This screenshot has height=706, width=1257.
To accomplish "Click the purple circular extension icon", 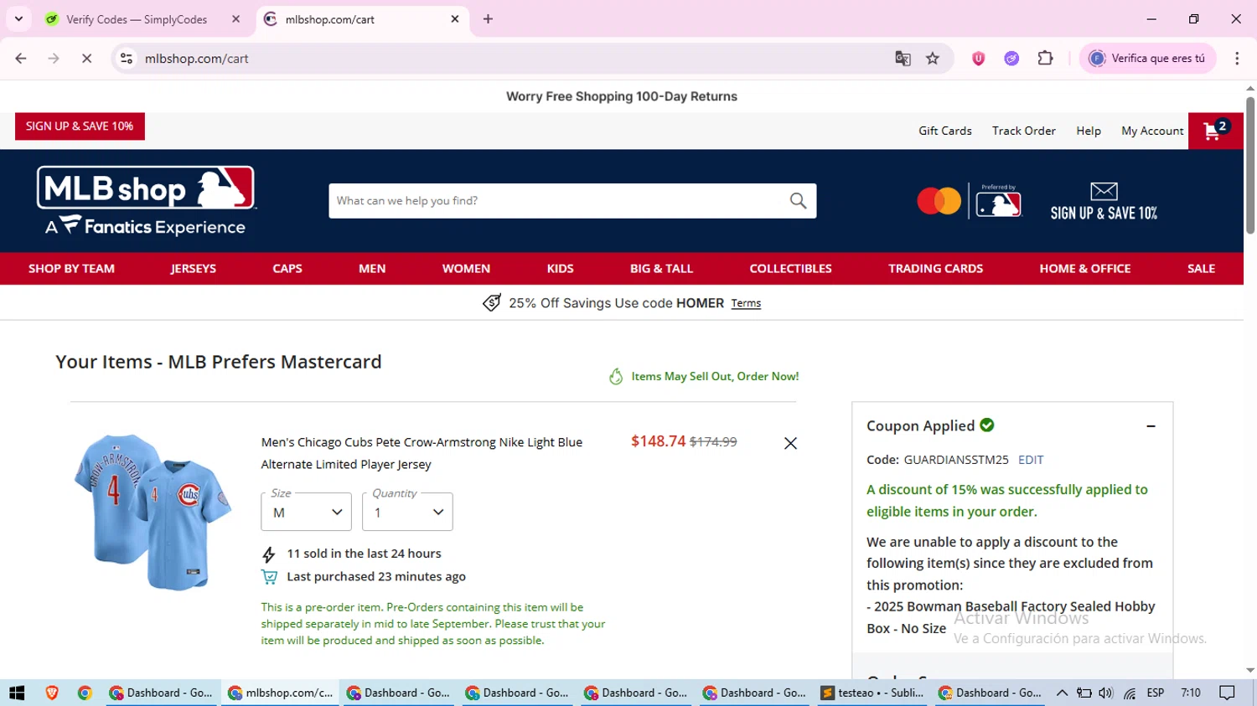I will click(1011, 59).
